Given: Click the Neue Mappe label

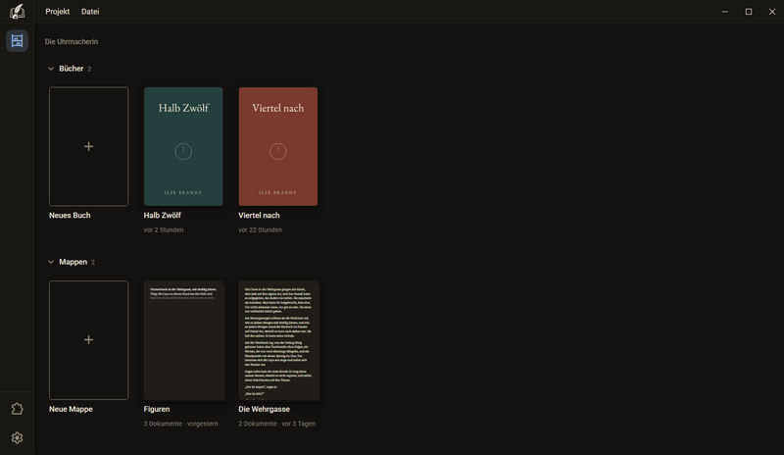Looking at the screenshot, I should click(71, 409).
